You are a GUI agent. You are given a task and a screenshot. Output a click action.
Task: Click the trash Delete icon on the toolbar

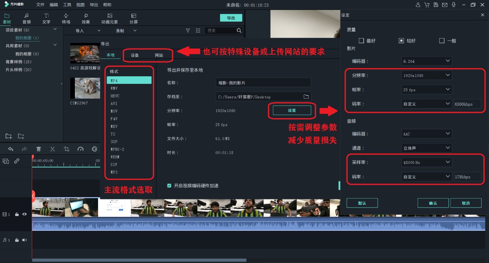39,149
